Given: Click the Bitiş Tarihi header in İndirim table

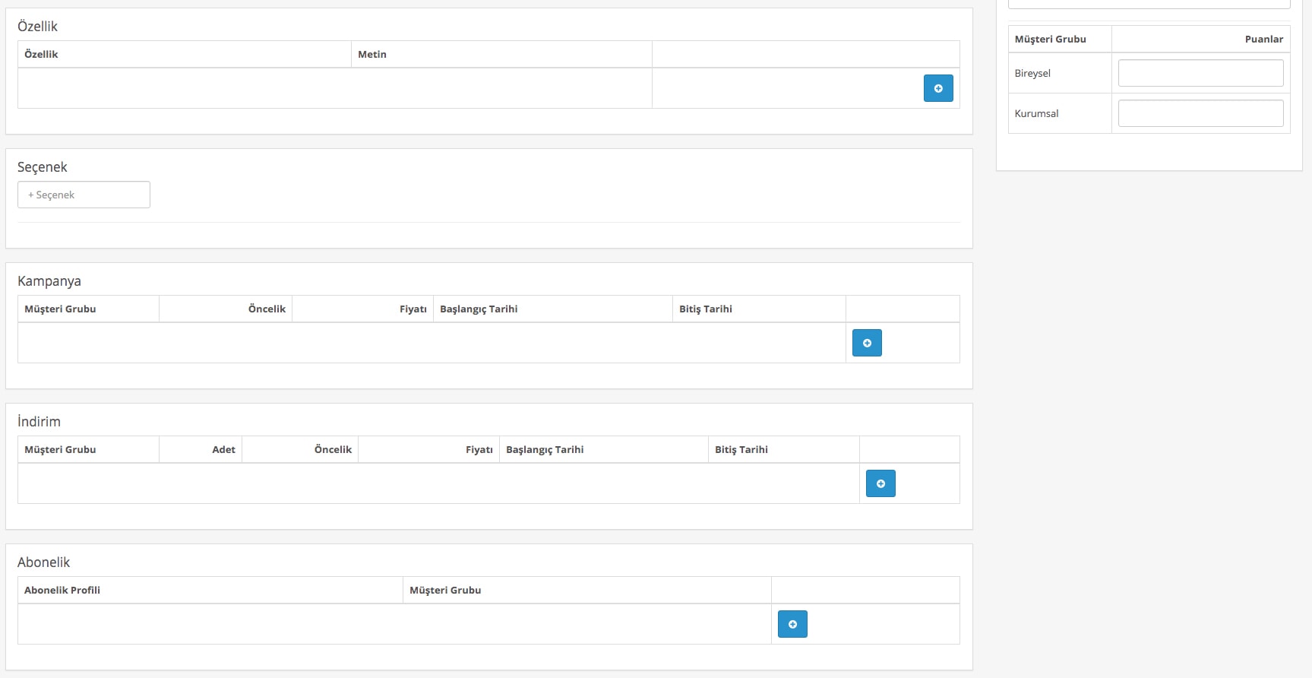Looking at the screenshot, I should pos(741,449).
